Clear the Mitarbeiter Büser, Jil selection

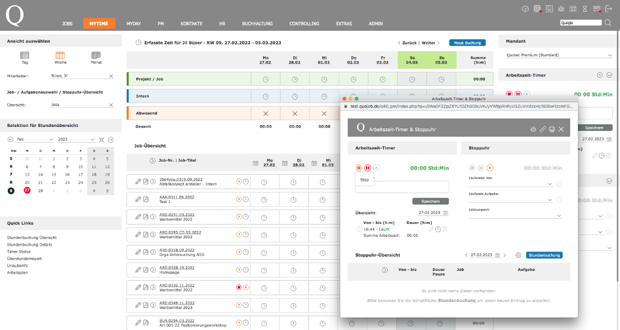coord(111,76)
